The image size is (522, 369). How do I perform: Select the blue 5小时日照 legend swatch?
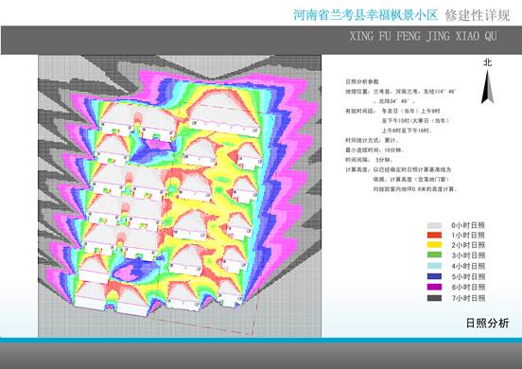(x=434, y=276)
